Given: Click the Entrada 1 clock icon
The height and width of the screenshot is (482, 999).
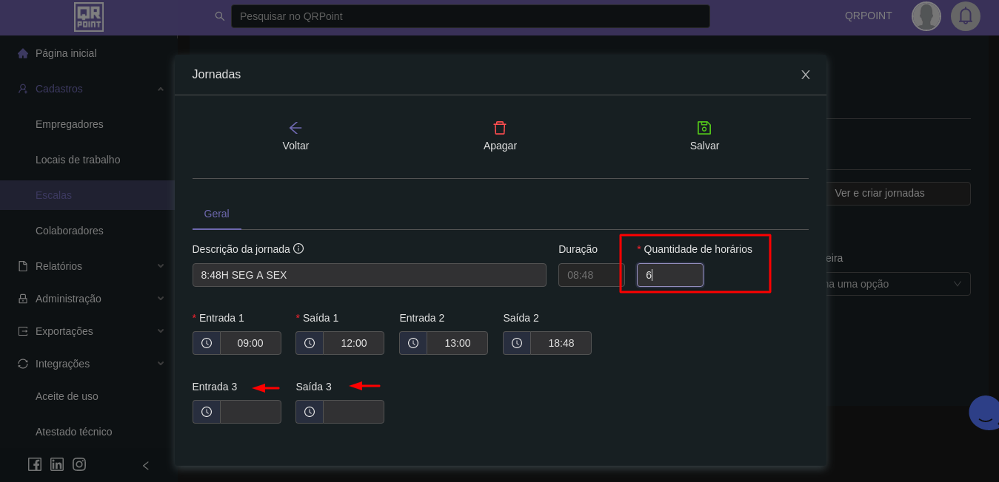Looking at the screenshot, I should click(x=207, y=343).
